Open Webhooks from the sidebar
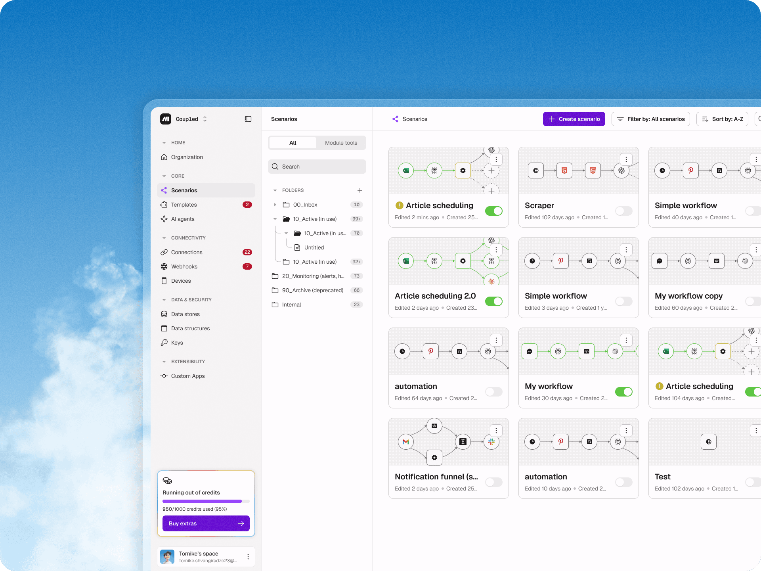The image size is (761, 571). click(184, 266)
